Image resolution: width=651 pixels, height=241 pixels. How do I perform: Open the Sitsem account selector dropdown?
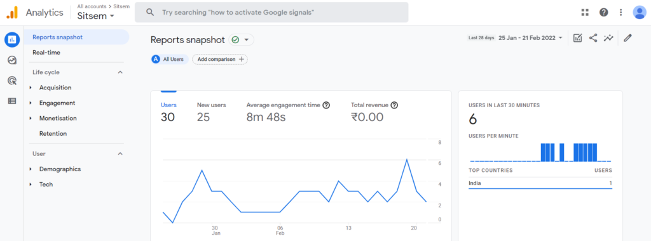click(x=96, y=16)
